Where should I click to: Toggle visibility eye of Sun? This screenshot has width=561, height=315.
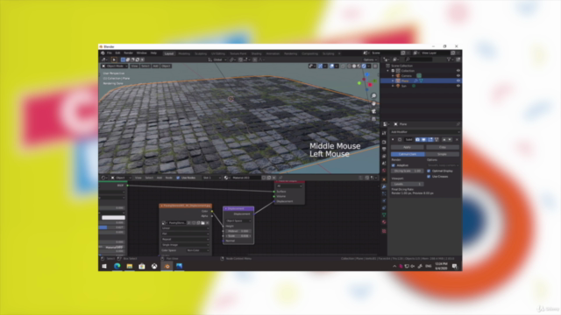coord(458,86)
